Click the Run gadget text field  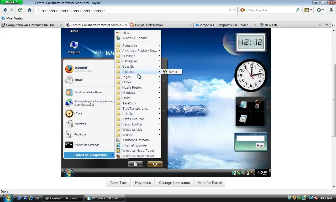250,138
